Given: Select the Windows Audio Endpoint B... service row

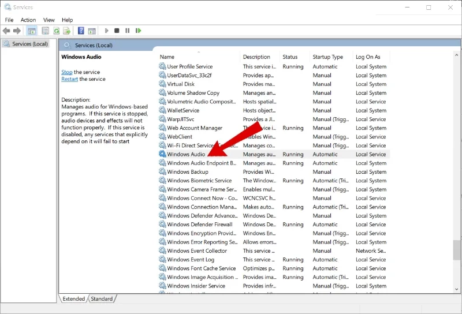Looking at the screenshot, I should click(x=274, y=163).
